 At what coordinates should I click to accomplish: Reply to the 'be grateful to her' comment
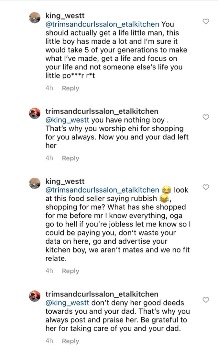coord(71,341)
